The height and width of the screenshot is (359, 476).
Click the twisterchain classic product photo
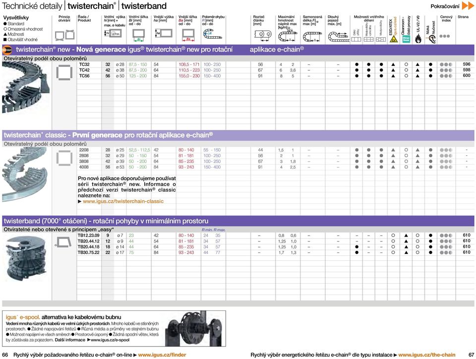(x=25, y=175)
